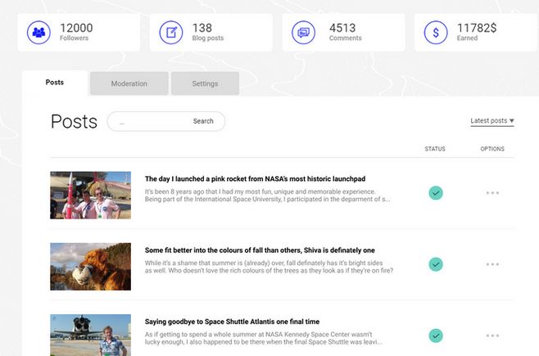Image resolution: width=539 pixels, height=356 pixels.
Task: Open options menu for Shiva fall post
Action: [x=492, y=264]
